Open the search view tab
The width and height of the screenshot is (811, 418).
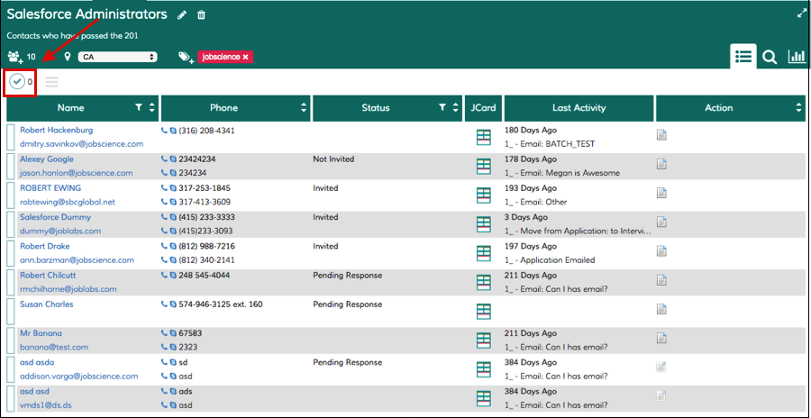(770, 58)
